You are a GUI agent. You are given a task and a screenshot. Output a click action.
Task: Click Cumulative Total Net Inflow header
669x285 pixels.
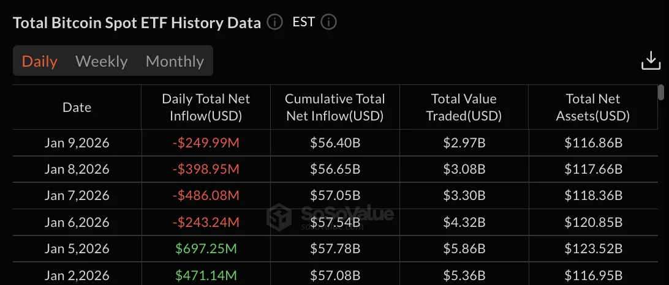click(334, 107)
